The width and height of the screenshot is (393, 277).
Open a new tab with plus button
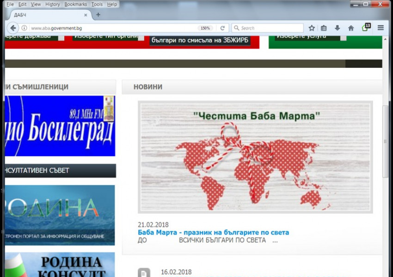click(98, 15)
